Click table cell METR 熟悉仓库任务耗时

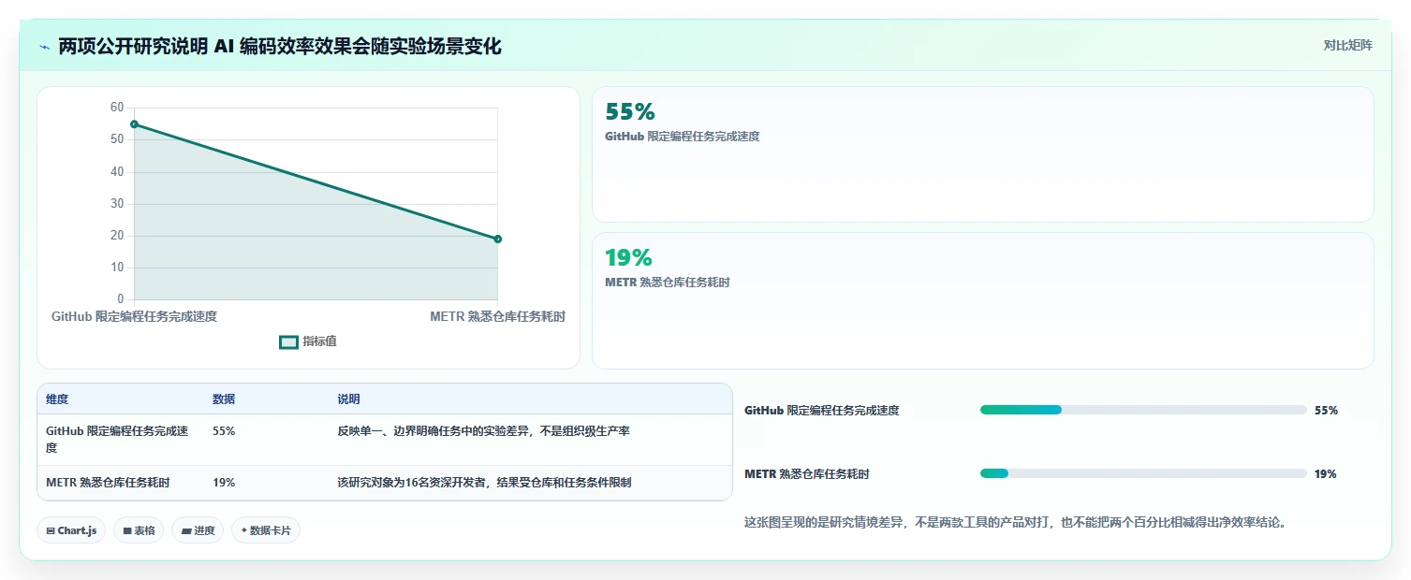[108, 483]
